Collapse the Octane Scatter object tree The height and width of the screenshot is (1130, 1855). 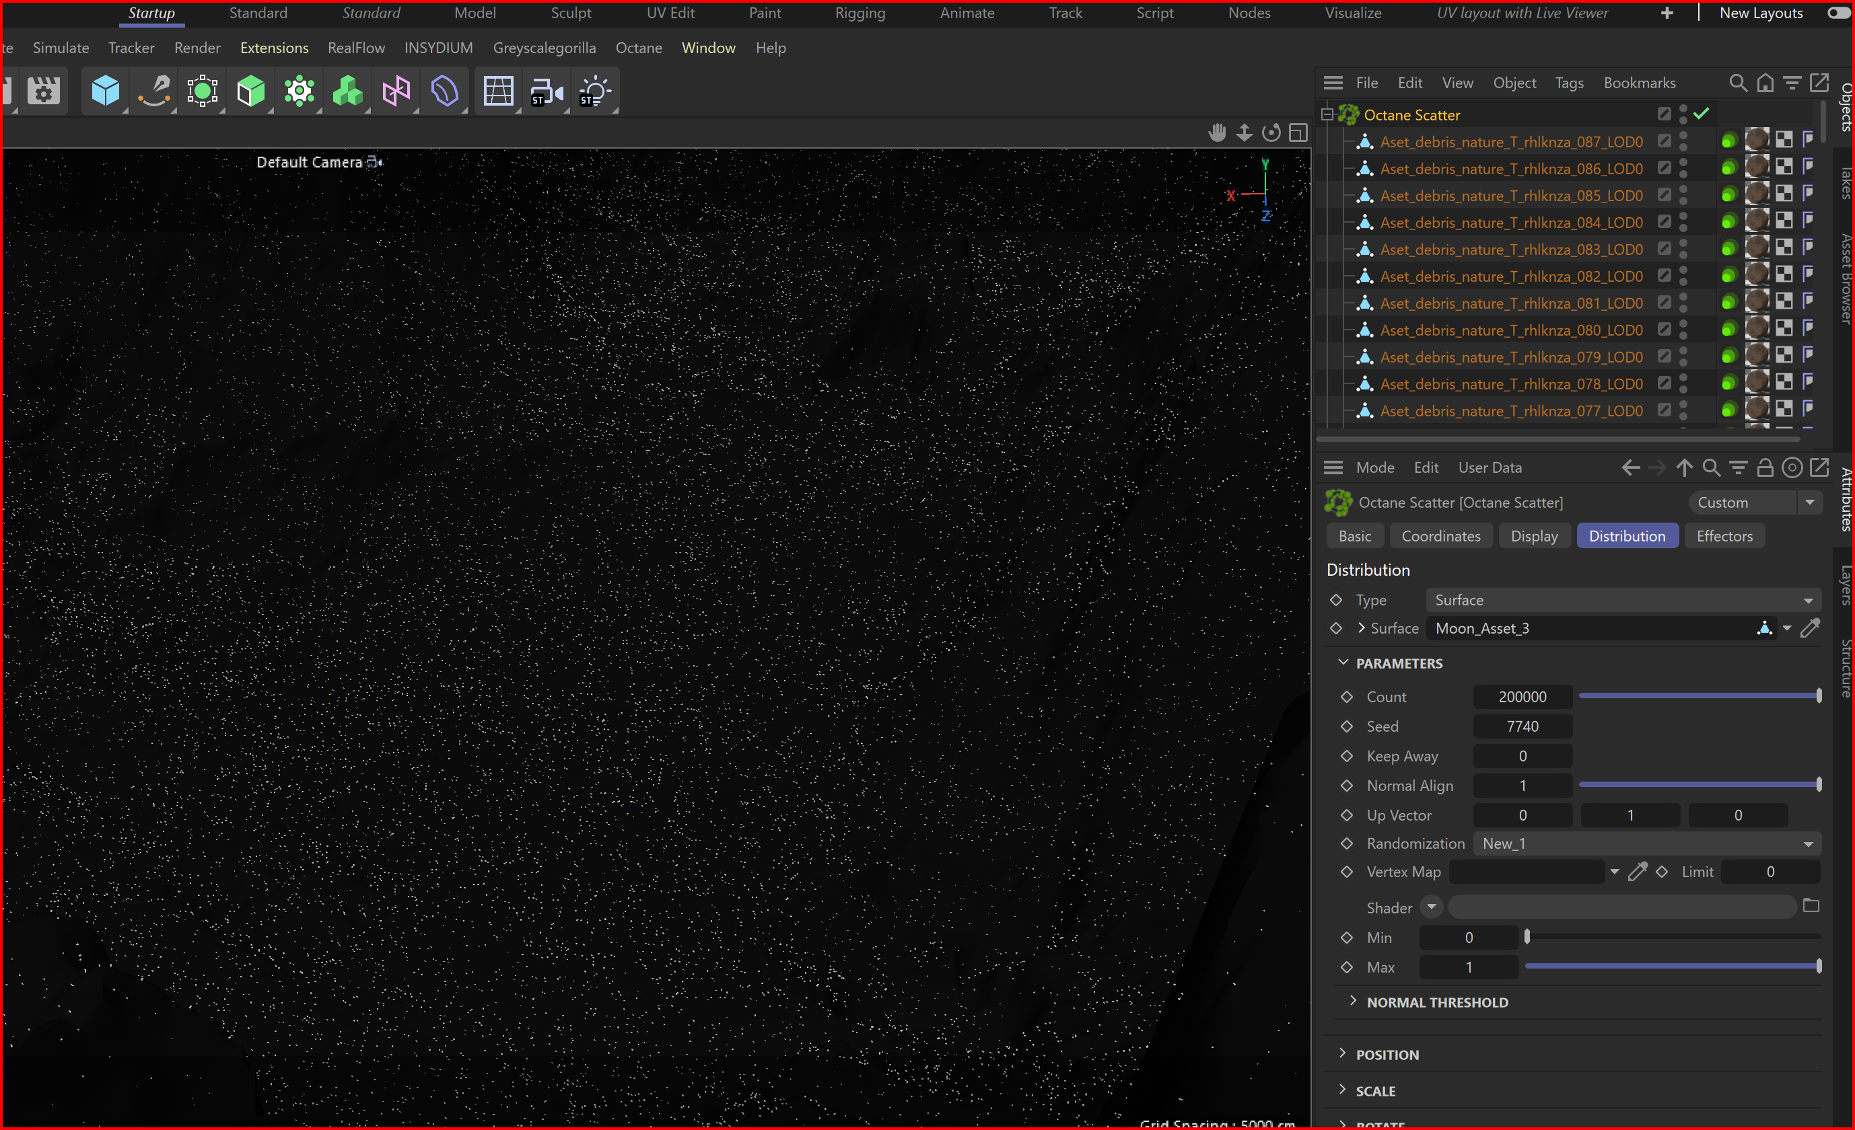coord(1327,114)
